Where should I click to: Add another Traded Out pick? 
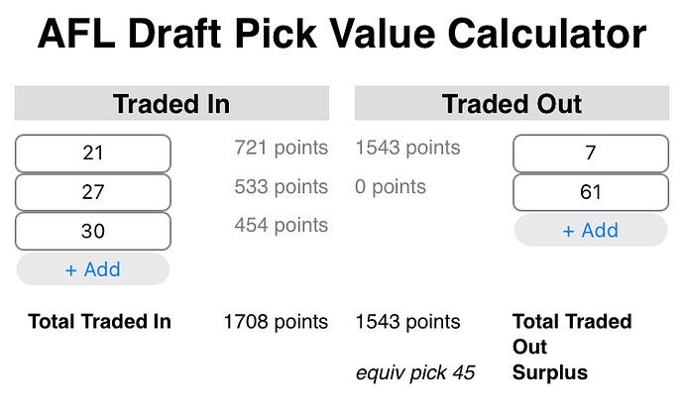pos(590,230)
